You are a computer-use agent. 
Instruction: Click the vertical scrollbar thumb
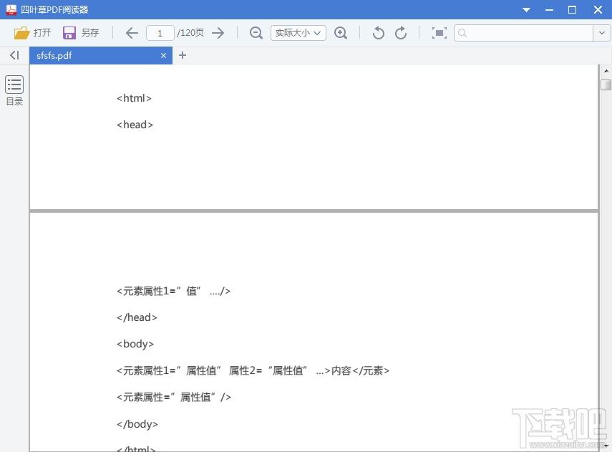pos(606,85)
